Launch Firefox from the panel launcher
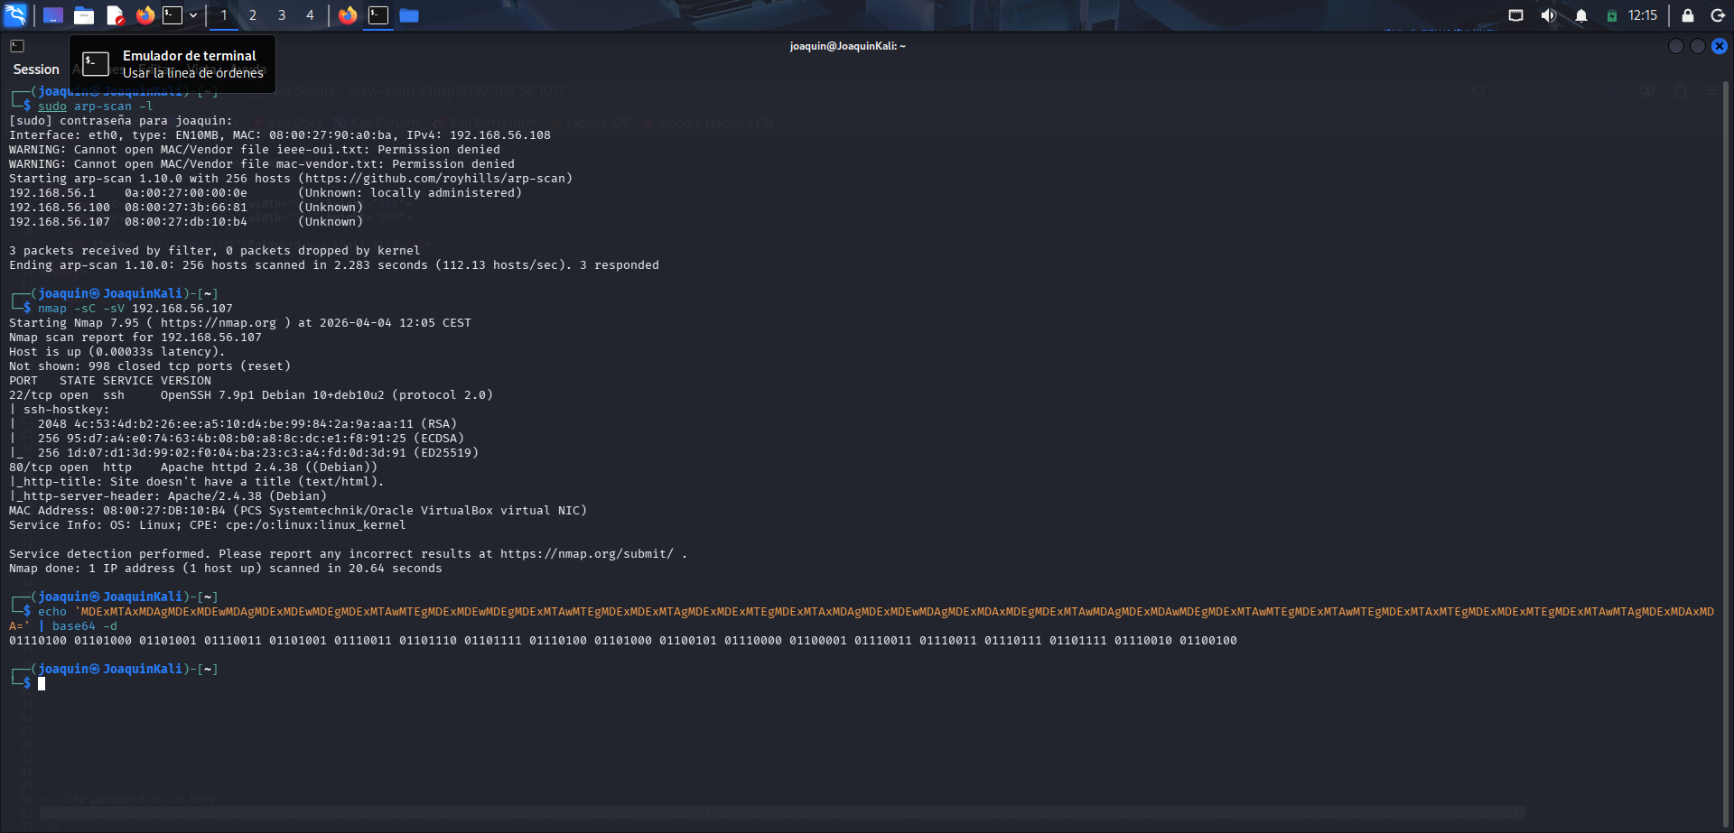This screenshot has height=833, width=1734. [x=144, y=14]
